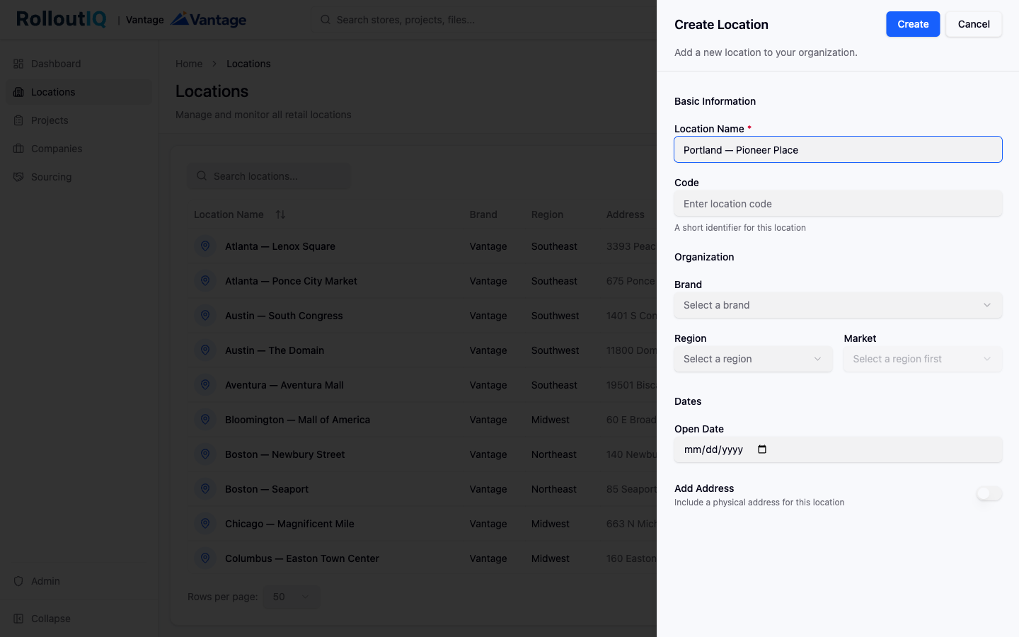Open the Select a brand dropdown
Image resolution: width=1019 pixels, height=637 pixels.
838,305
